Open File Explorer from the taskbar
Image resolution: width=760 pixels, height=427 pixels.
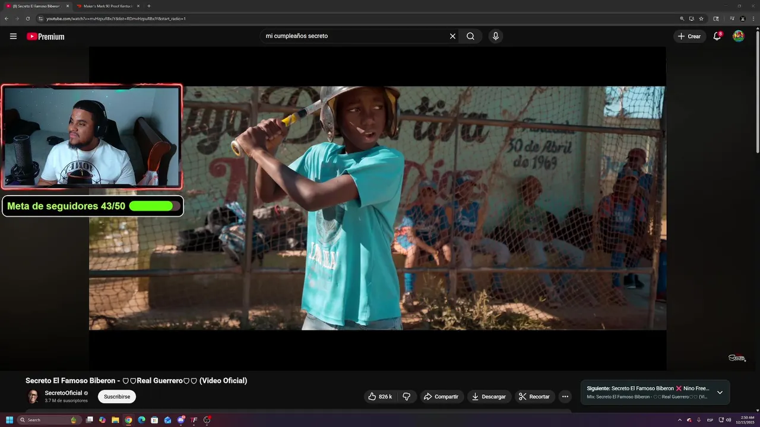115,420
